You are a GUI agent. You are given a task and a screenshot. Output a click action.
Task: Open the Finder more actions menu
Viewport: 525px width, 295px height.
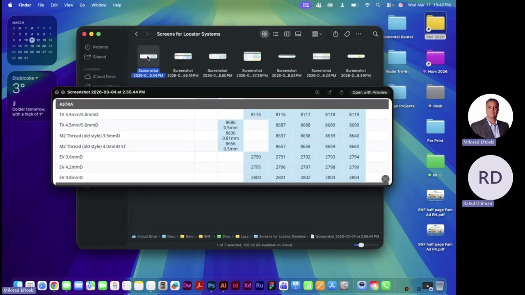pyautogui.click(x=358, y=34)
